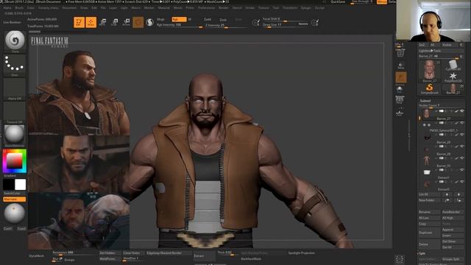Open the Render menu
Viewport: 471px width, 265px height.
(224, 8)
